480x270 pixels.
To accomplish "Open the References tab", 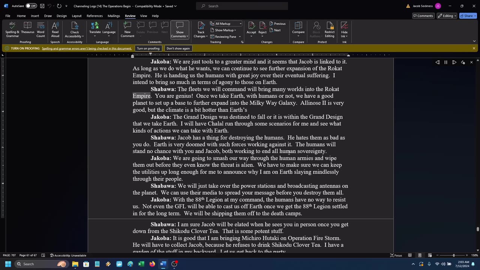I will tap(94, 16).
